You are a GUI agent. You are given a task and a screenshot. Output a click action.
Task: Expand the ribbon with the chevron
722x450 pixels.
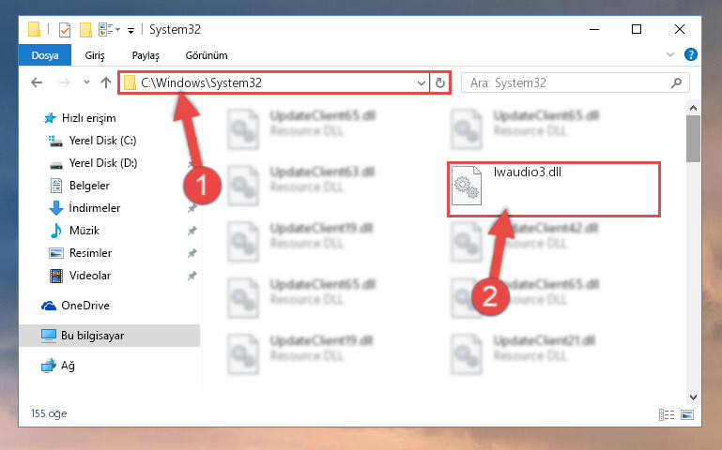click(670, 54)
